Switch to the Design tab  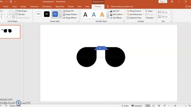23,7
